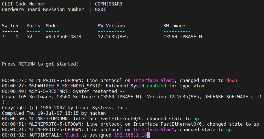
Task: Click the SW Version column header
Action: pyautogui.click(x=111, y=26)
